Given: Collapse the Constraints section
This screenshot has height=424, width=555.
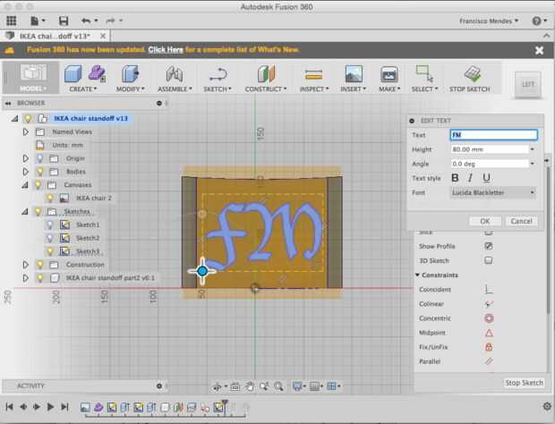Looking at the screenshot, I should 417,275.
